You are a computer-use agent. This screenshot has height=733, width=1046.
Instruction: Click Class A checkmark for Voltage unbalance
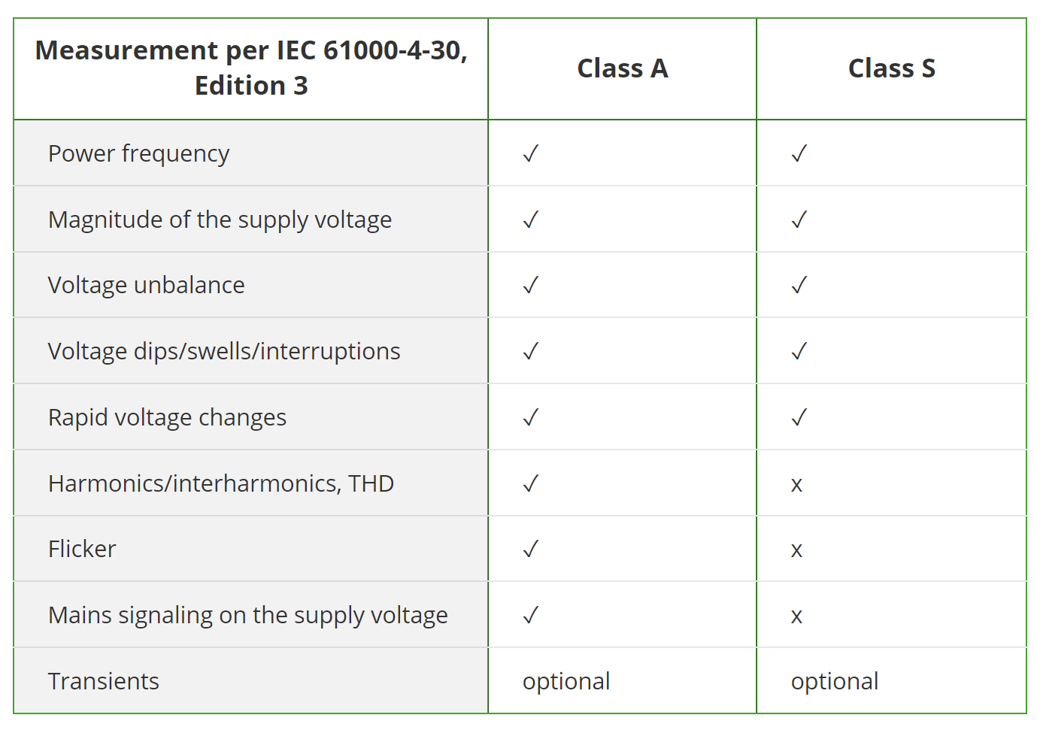tap(531, 285)
